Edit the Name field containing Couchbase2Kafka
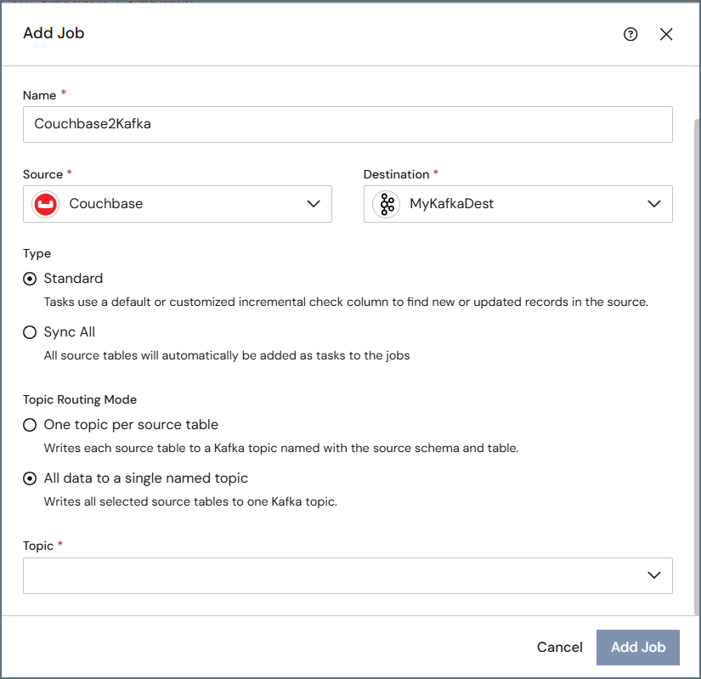This screenshot has width=701, height=679. [x=348, y=124]
